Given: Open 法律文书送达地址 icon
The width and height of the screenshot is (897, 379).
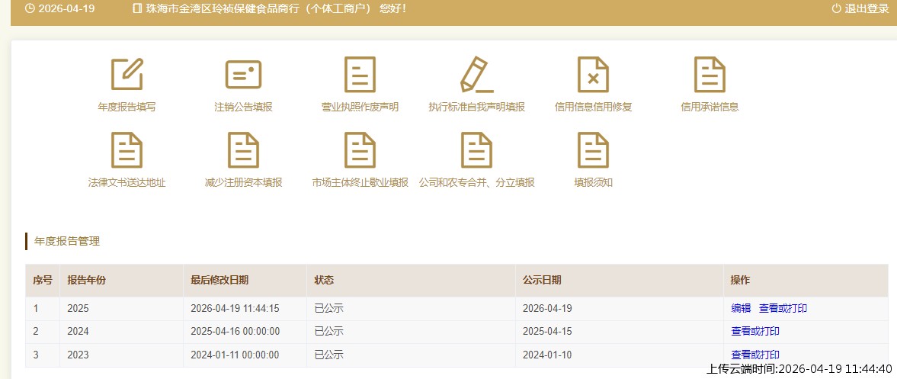Looking at the screenshot, I should pos(127,150).
